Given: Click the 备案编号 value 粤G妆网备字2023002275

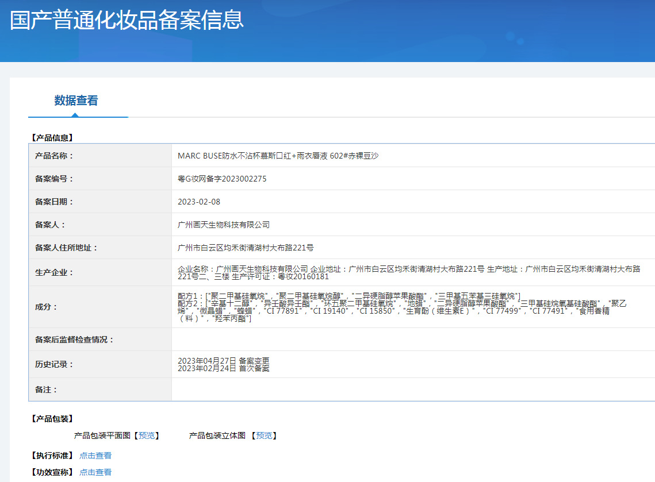Looking at the screenshot, I should (x=222, y=179).
